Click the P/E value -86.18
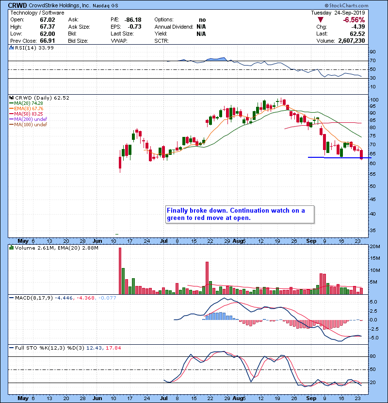The image size is (388, 403). (x=133, y=20)
